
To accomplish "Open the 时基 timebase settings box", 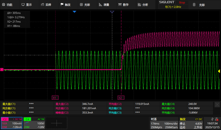I will pyautogui.click(x=164, y=123).
